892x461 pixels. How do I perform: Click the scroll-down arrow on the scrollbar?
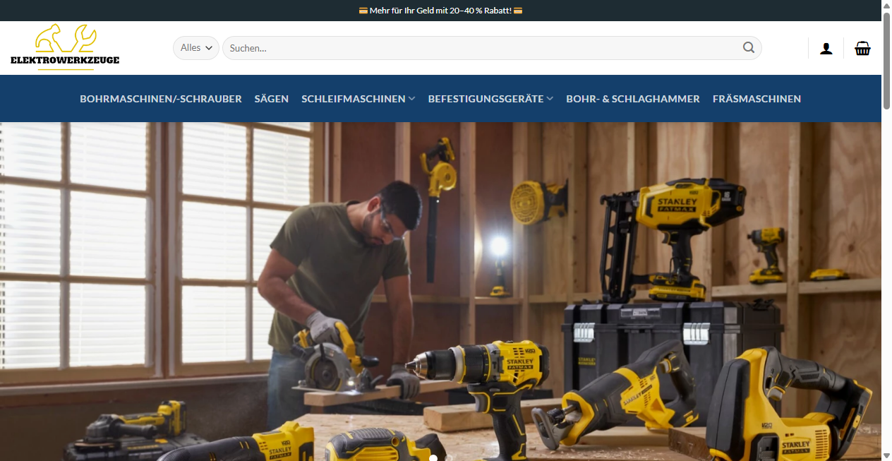click(x=886, y=456)
